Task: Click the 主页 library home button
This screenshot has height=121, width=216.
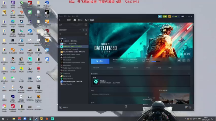Action: pos(61,25)
